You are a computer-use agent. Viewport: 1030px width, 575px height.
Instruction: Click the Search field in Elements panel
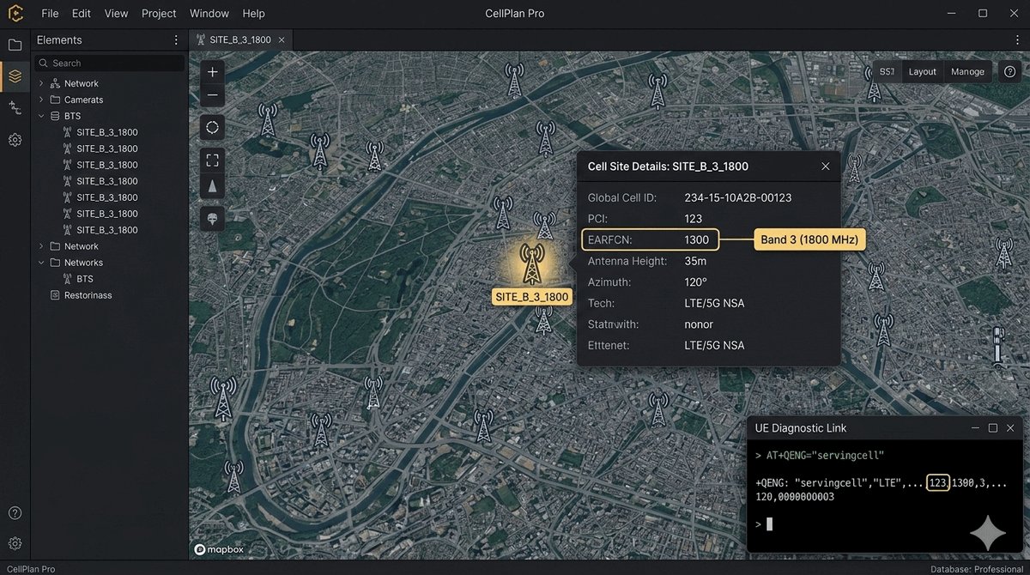click(x=109, y=63)
